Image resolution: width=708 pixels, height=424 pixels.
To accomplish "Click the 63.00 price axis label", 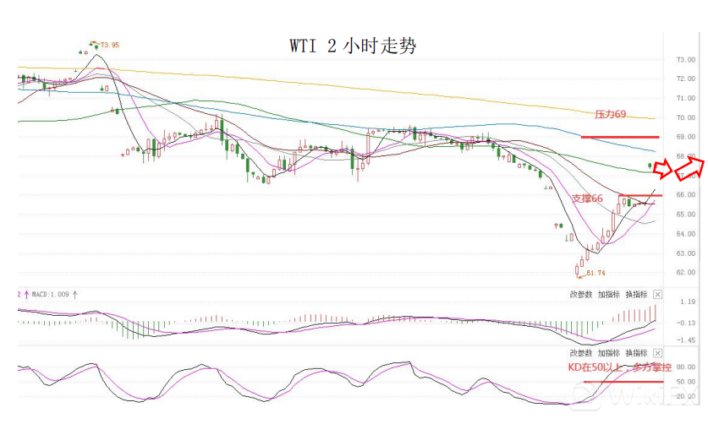I will [686, 253].
